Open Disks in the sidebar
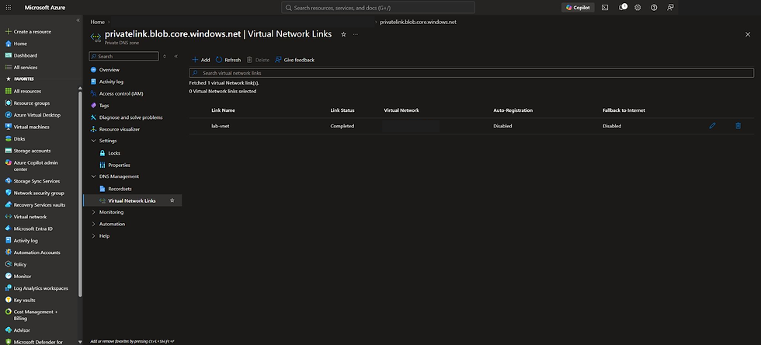The height and width of the screenshot is (345, 761). [x=15, y=139]
